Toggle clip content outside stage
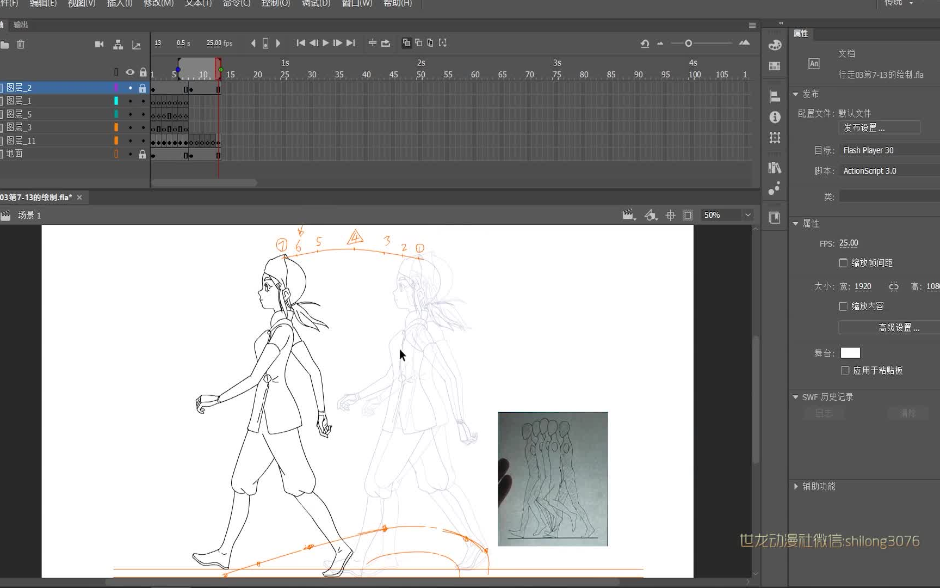 (x=688, y=216)
